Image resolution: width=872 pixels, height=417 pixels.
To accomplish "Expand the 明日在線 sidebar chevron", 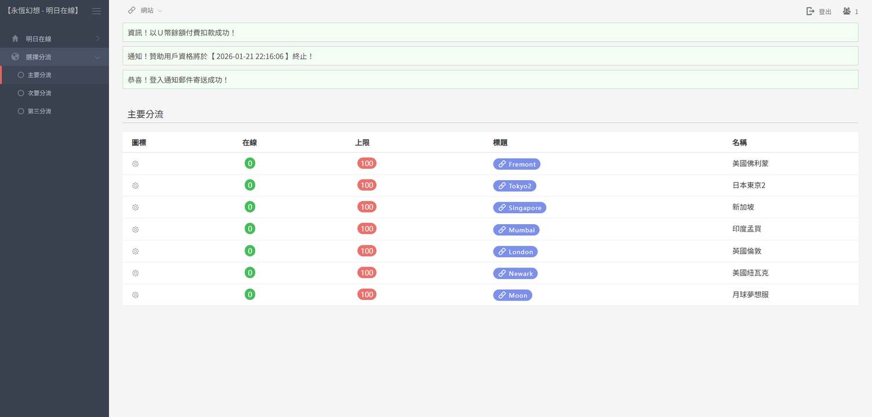I will [97, 39].
